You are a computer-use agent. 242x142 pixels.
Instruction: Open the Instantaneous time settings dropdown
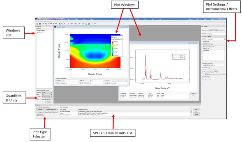[x=208, y=44]
